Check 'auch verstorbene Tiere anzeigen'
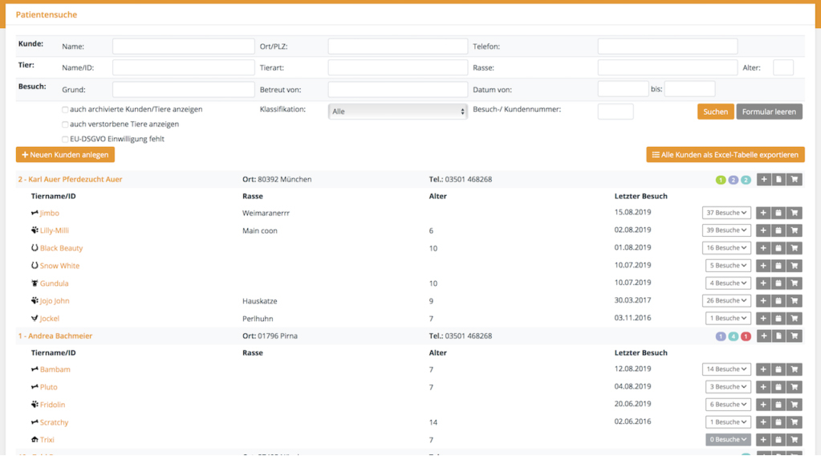 (x=65, y=124)
